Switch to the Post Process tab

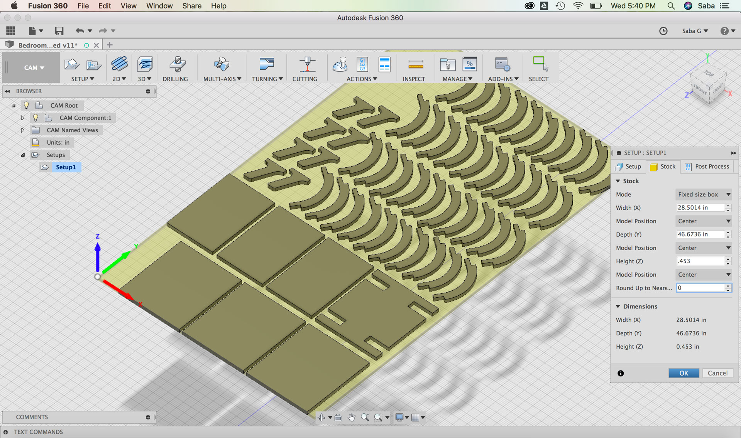click(x=707, y=167)
